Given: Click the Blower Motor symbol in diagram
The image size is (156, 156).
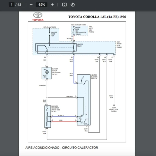Looking at the screenshot, I should pos(47,72).
